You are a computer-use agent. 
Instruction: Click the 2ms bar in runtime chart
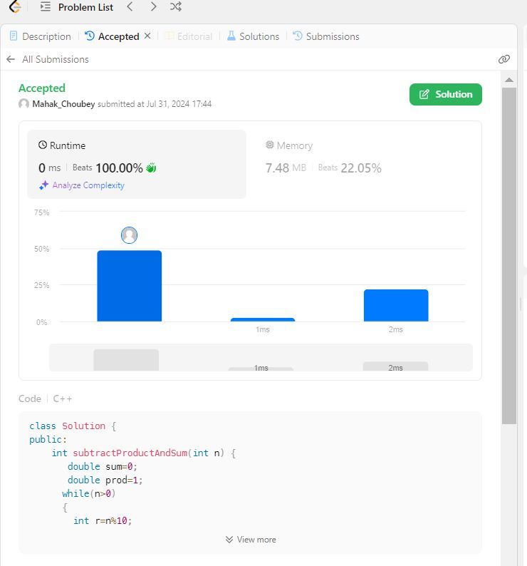[395, 305]
